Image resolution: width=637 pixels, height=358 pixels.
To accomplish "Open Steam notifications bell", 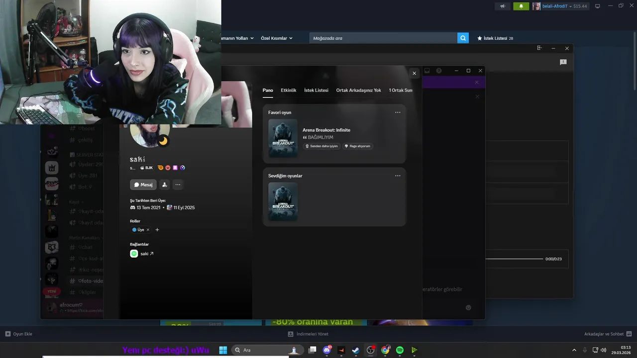I will pos(521,6).
